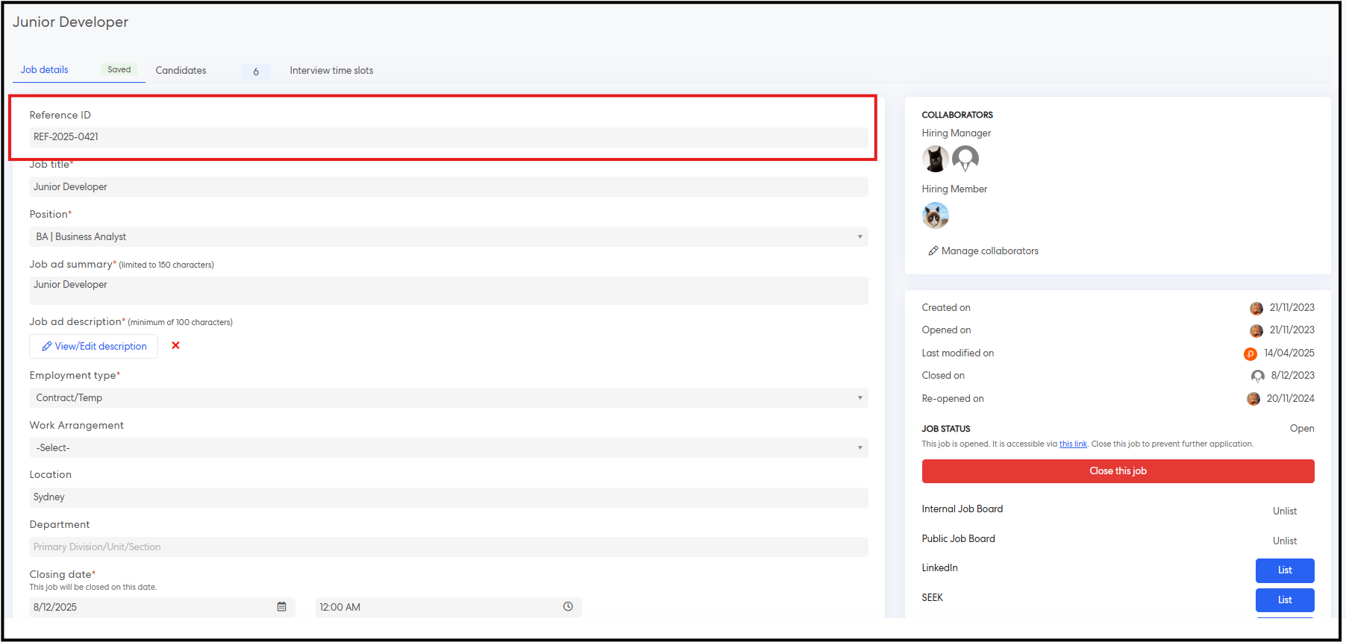Viewport: 1346px width, 642px height.
Task: Click the orange avatar beside Last modified date
Action: [x=1250, y=353]
